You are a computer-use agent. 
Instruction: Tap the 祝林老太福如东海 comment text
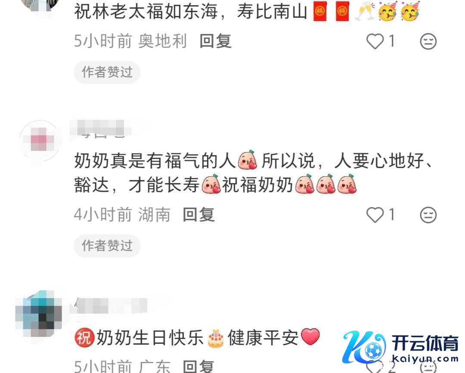(x=247, y=12)
